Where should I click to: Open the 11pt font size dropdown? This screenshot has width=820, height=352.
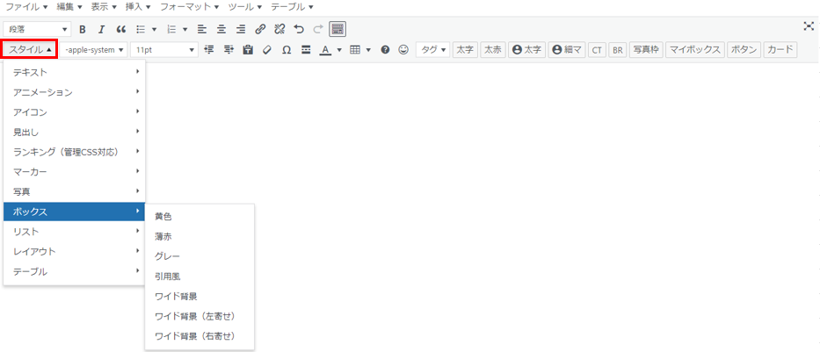164,50
